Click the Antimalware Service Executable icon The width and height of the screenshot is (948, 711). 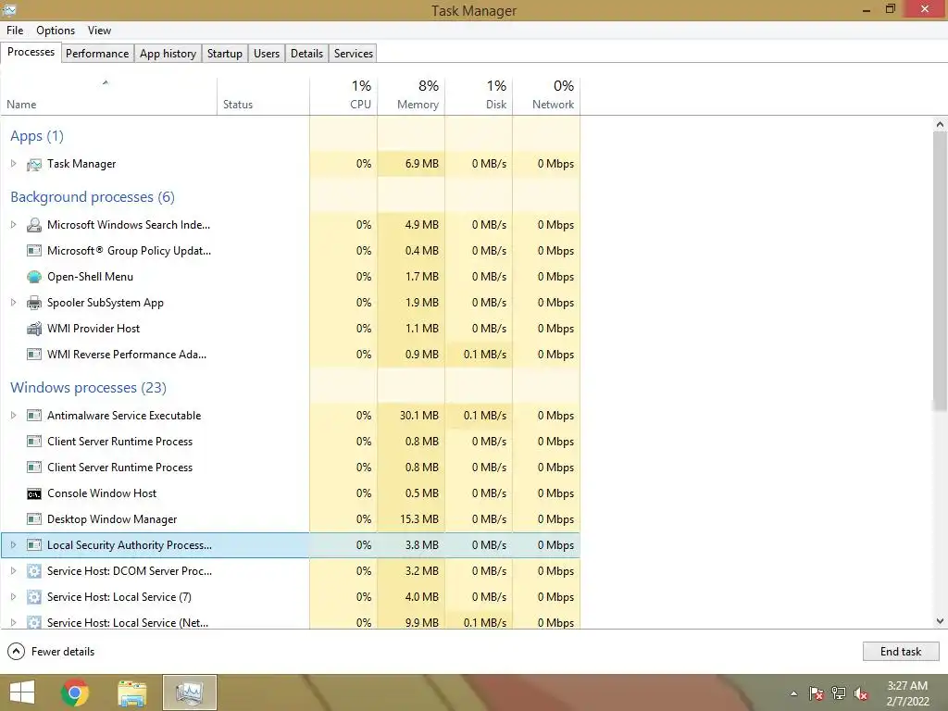(x=34, y=416)
